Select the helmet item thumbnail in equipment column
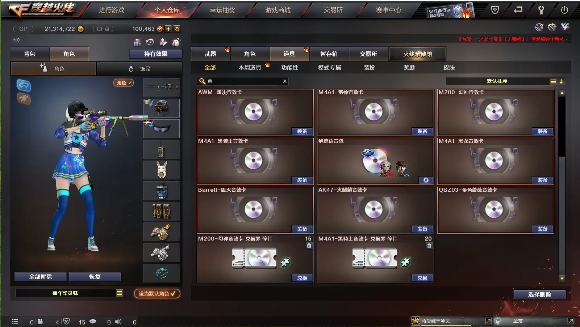 point(162,108)
